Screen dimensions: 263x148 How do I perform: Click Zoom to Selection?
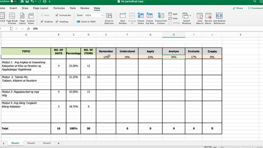(x=109, y=18)
